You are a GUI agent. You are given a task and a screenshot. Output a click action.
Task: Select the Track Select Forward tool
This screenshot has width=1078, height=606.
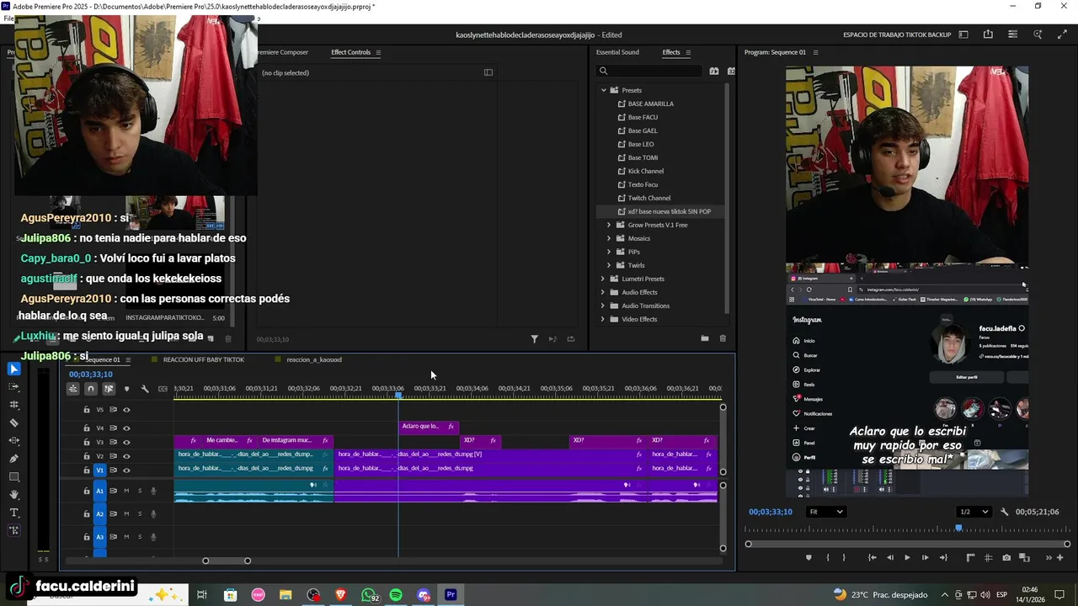pyautogui.click(x=13, y=387)
